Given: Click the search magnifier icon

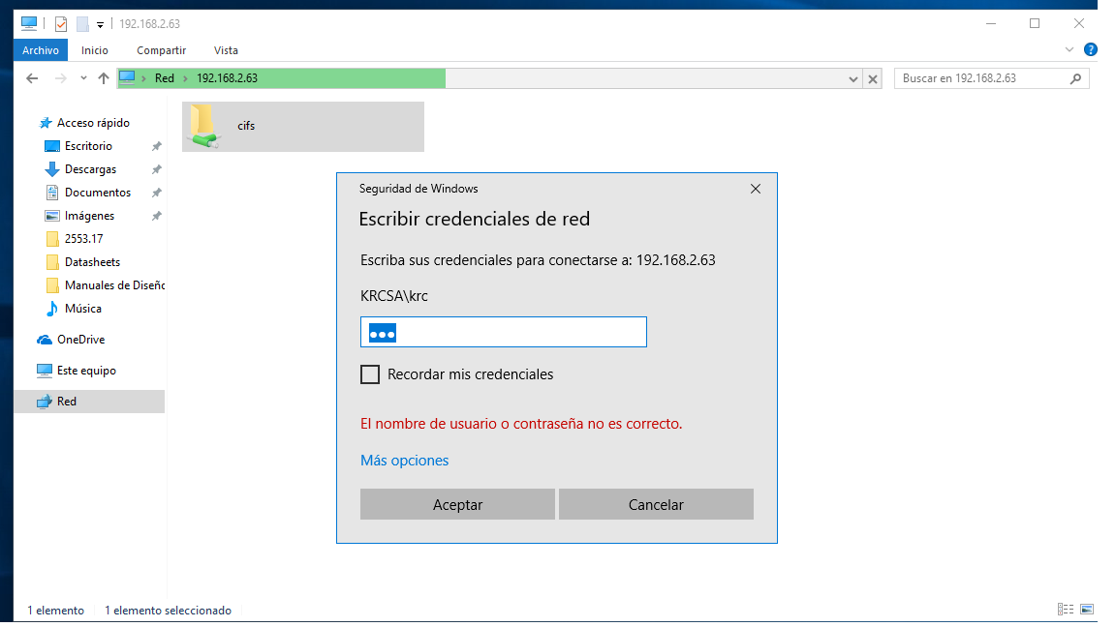Looking at the screenshot, I should [x=1075, y=78].
